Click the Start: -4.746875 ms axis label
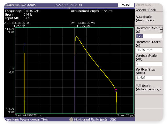 coord(28,115)
